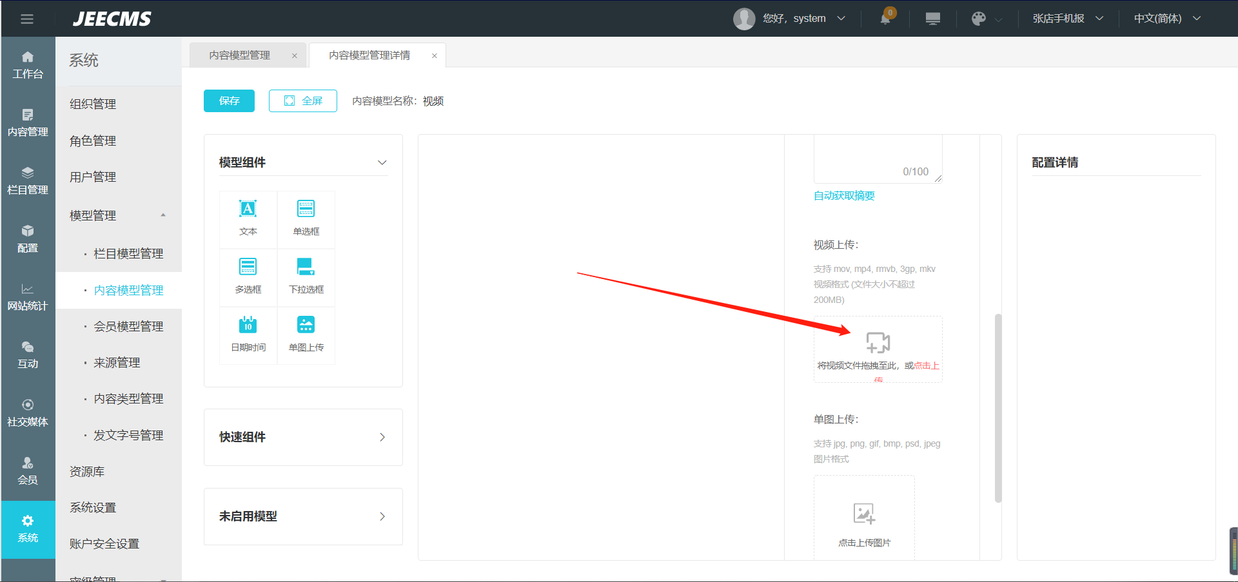Click the 点击上传 video link
1238x582 pixels.
point(927,366)
